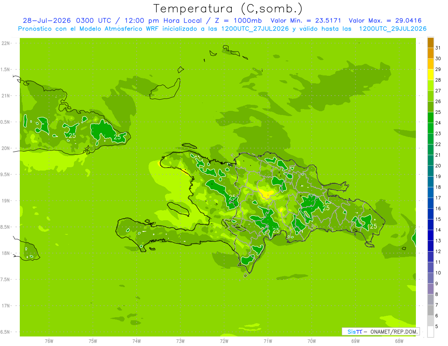The height and width of the screenshot is (346, 448).
Task: Click the 25 contour label near the 72W line
Action: [232, 197]
